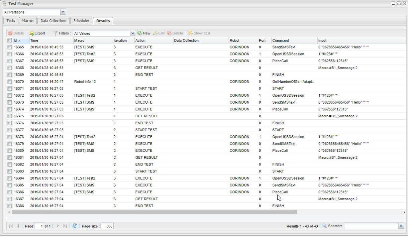
Task: Click the Page number input field
Action: coord(40,226)
